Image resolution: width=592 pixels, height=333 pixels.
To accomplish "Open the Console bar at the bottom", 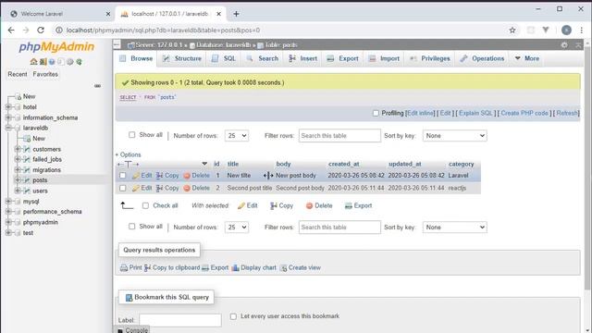I will [132, 330].
